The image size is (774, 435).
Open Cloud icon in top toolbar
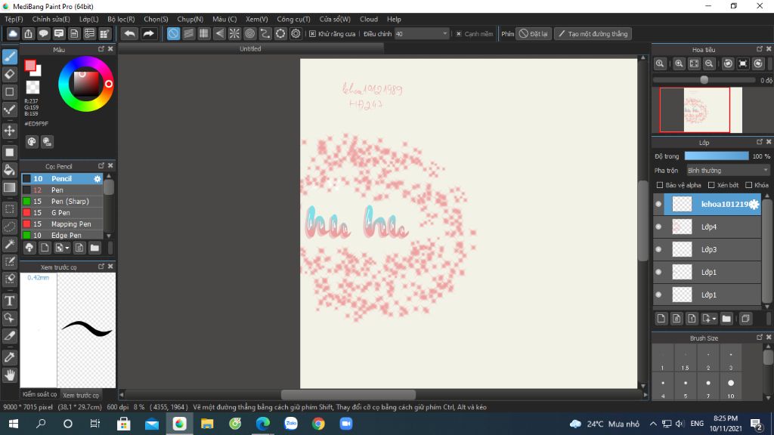(13, 33)
